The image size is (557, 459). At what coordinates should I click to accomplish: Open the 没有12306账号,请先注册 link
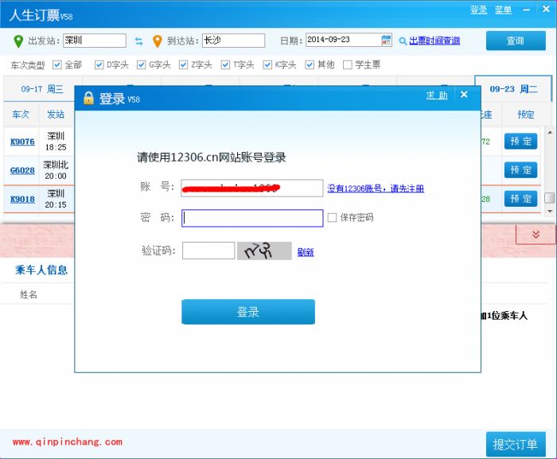376,189
